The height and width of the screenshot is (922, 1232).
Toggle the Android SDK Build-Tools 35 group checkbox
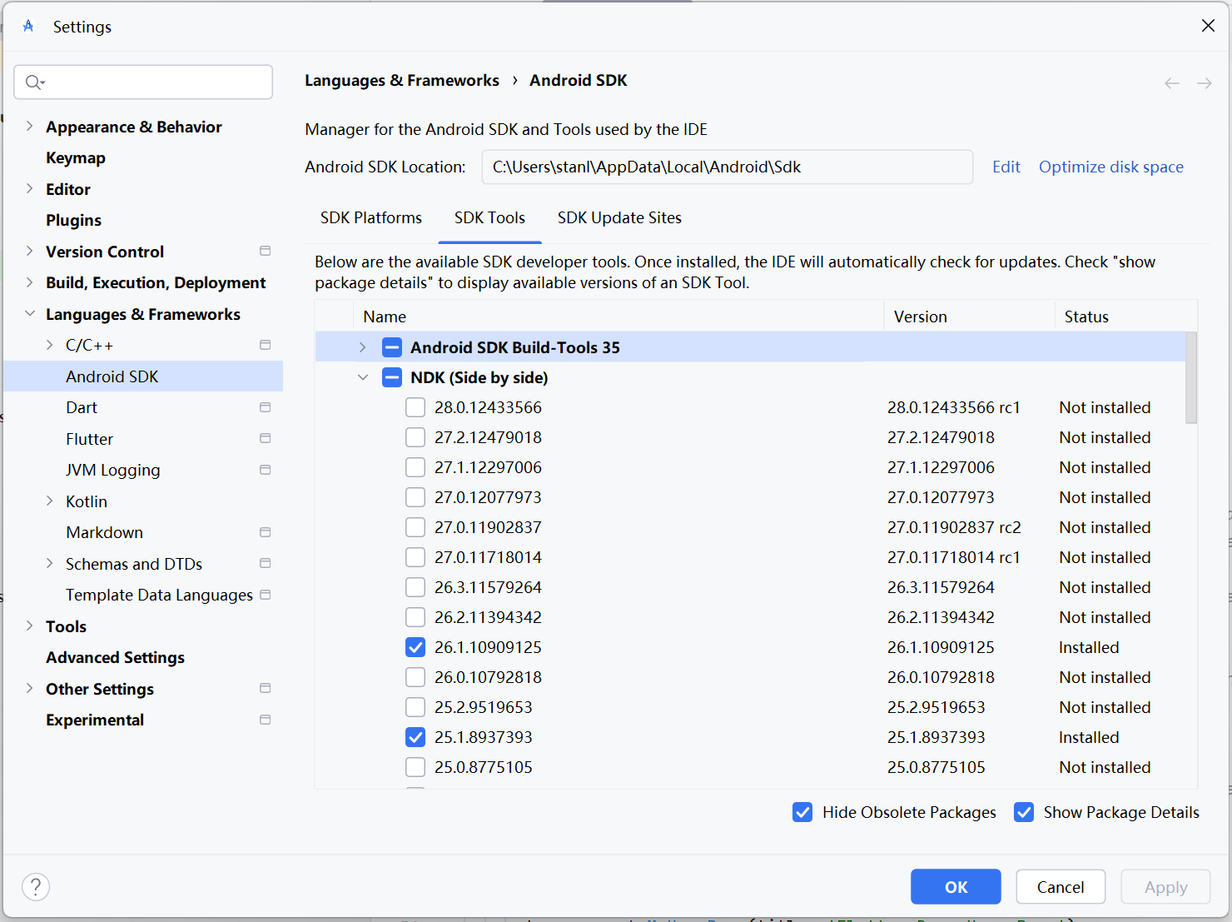pos(392,347)
